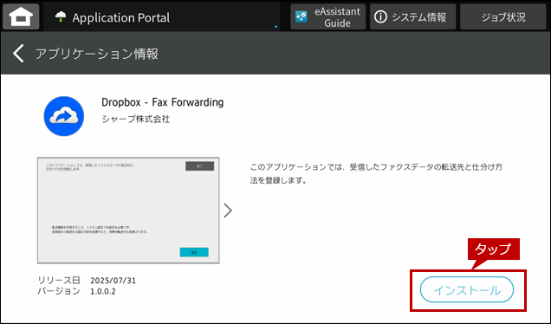This screenshot has height=324, width=551.
Task: Open the eAssistant Guide label
Action: [337, 17]
